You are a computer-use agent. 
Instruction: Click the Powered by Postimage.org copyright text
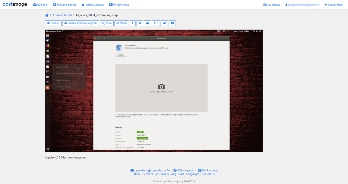174,181
